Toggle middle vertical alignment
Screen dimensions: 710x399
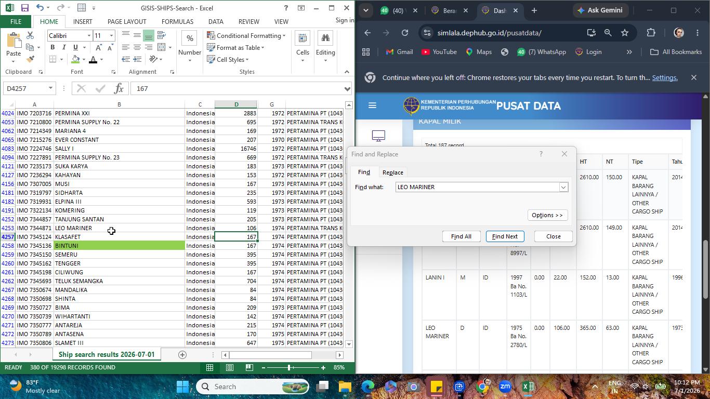pyautogui.click(x=137, y=35)
